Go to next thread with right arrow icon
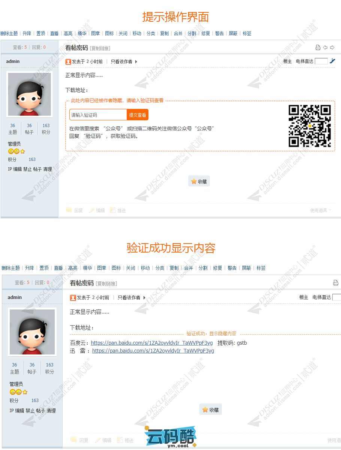This screenshot has height=450, width=341. (x=332, y=48)
